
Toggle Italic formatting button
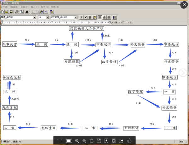(86, 17)
